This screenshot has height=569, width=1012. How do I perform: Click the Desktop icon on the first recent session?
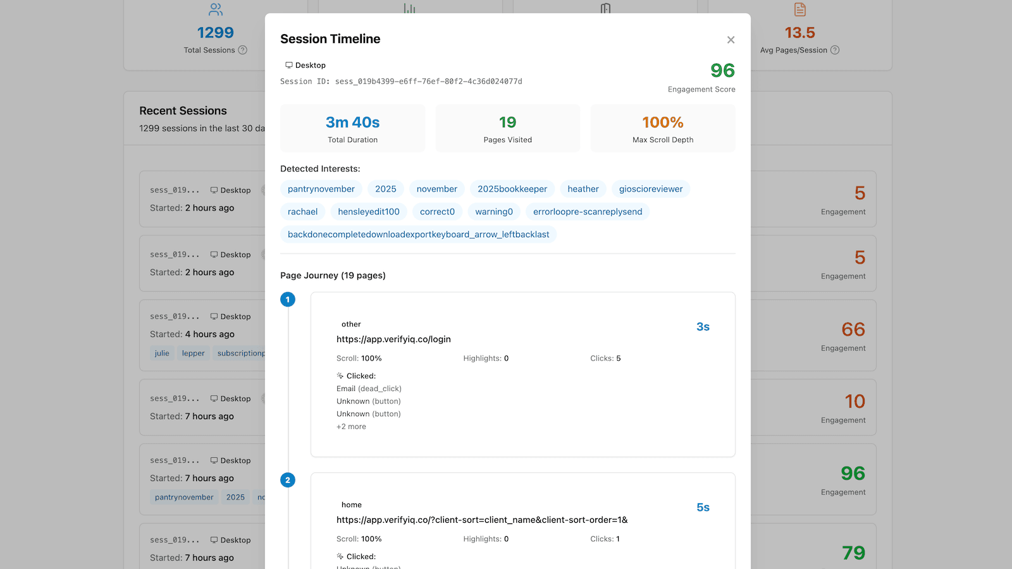tap(214, 190)
